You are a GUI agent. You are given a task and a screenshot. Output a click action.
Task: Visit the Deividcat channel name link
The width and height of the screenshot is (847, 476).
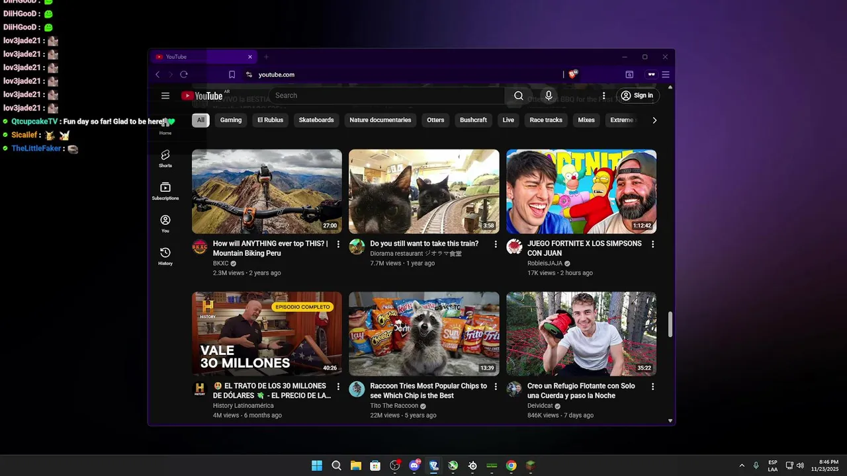coord(540,406)
